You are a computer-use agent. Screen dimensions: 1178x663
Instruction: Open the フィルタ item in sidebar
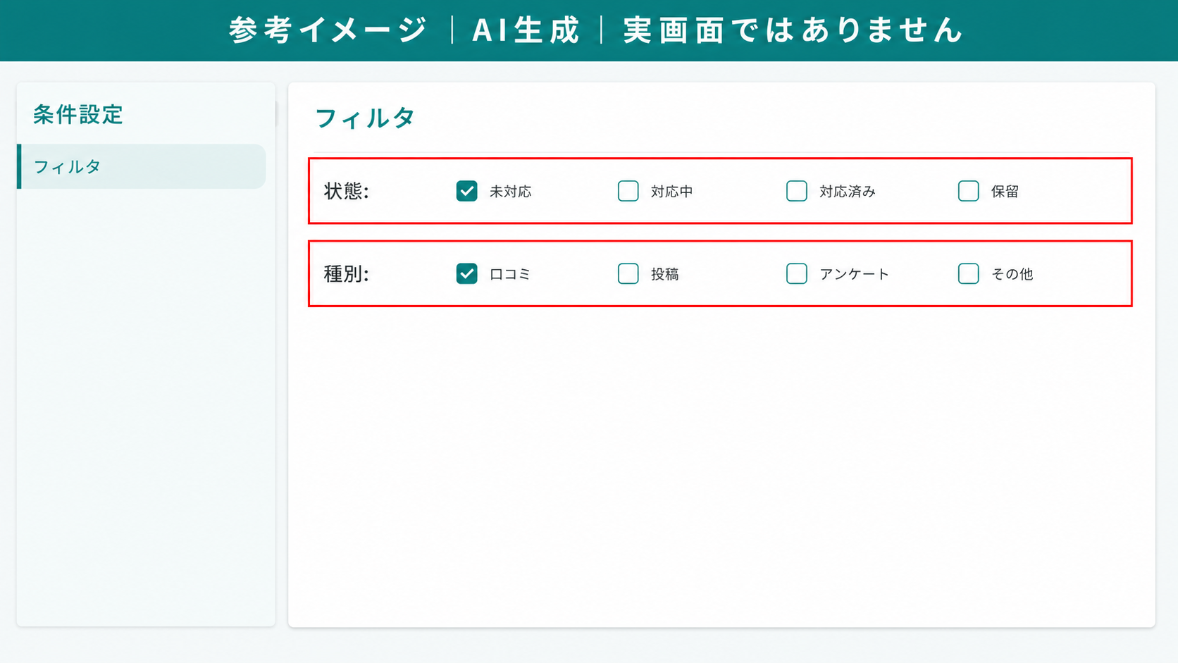[142, 166]
